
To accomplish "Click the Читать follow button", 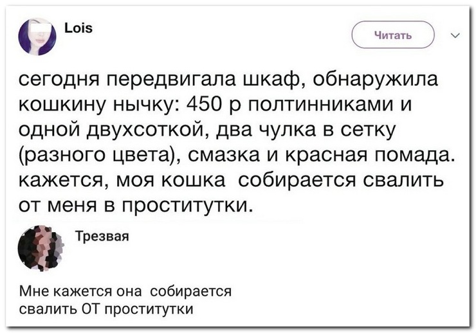I will 393,35.
